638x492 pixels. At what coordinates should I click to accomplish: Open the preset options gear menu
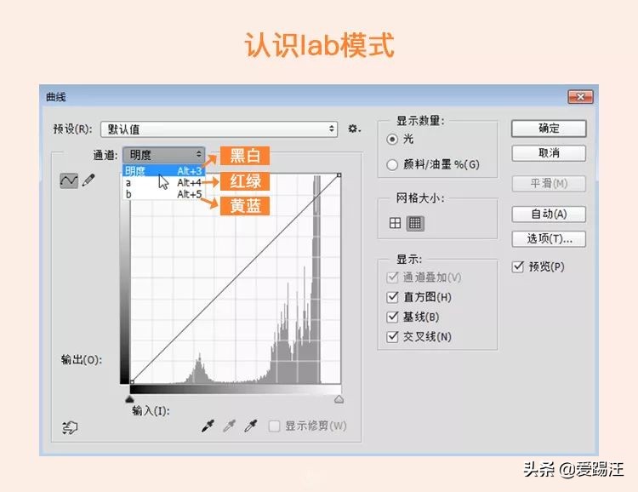[354, 129]
